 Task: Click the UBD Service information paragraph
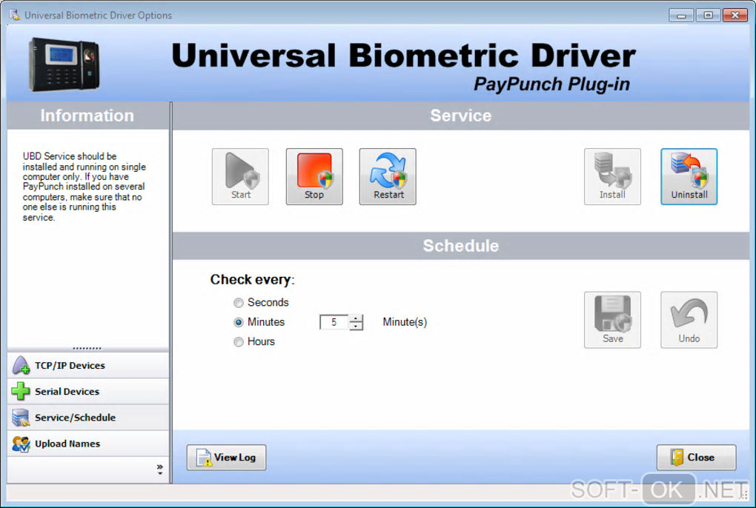pyautogui.click(x=84, y=187)
